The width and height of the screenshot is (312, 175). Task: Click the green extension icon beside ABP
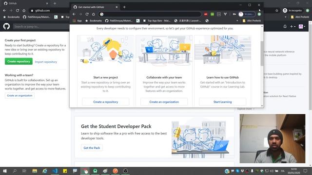point(213,14)
